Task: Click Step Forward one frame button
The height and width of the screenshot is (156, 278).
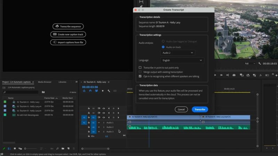Action: 221,75
